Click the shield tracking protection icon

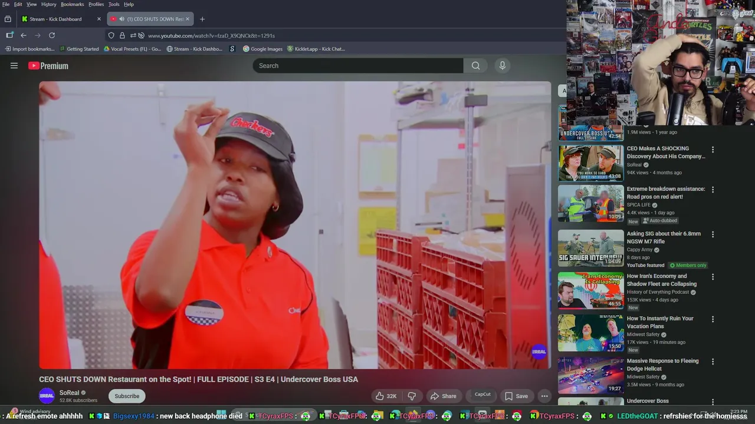point(111,35)
